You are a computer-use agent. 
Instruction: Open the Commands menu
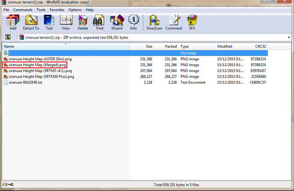tap(23, 10)
